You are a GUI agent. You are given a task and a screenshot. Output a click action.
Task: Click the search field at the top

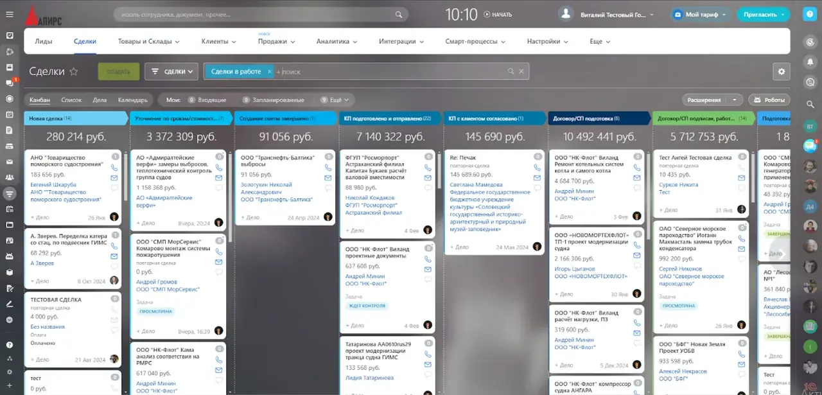tap(261, 14)
